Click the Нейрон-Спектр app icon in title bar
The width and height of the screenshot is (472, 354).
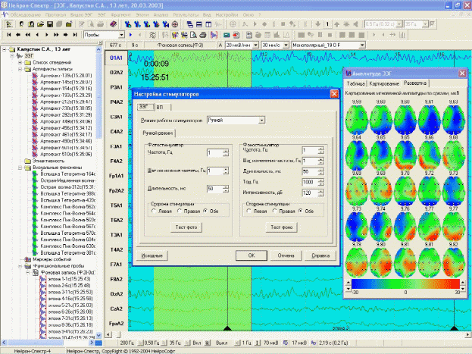pyautogui.click(x=5, y=4)
